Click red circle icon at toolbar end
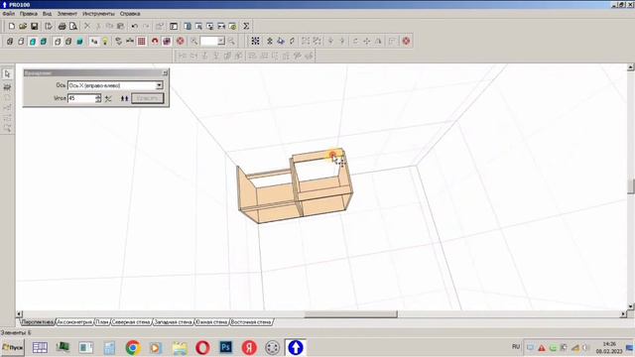 406,42
